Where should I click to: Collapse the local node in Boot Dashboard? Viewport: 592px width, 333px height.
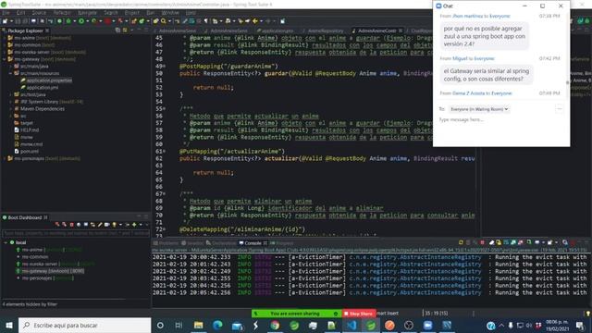point(6,242)
